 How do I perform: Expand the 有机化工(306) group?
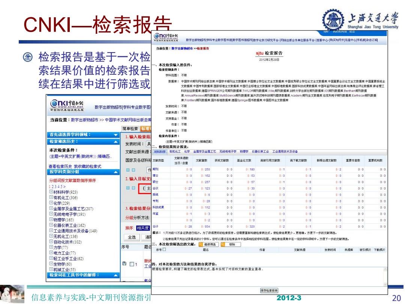(51, 197)
